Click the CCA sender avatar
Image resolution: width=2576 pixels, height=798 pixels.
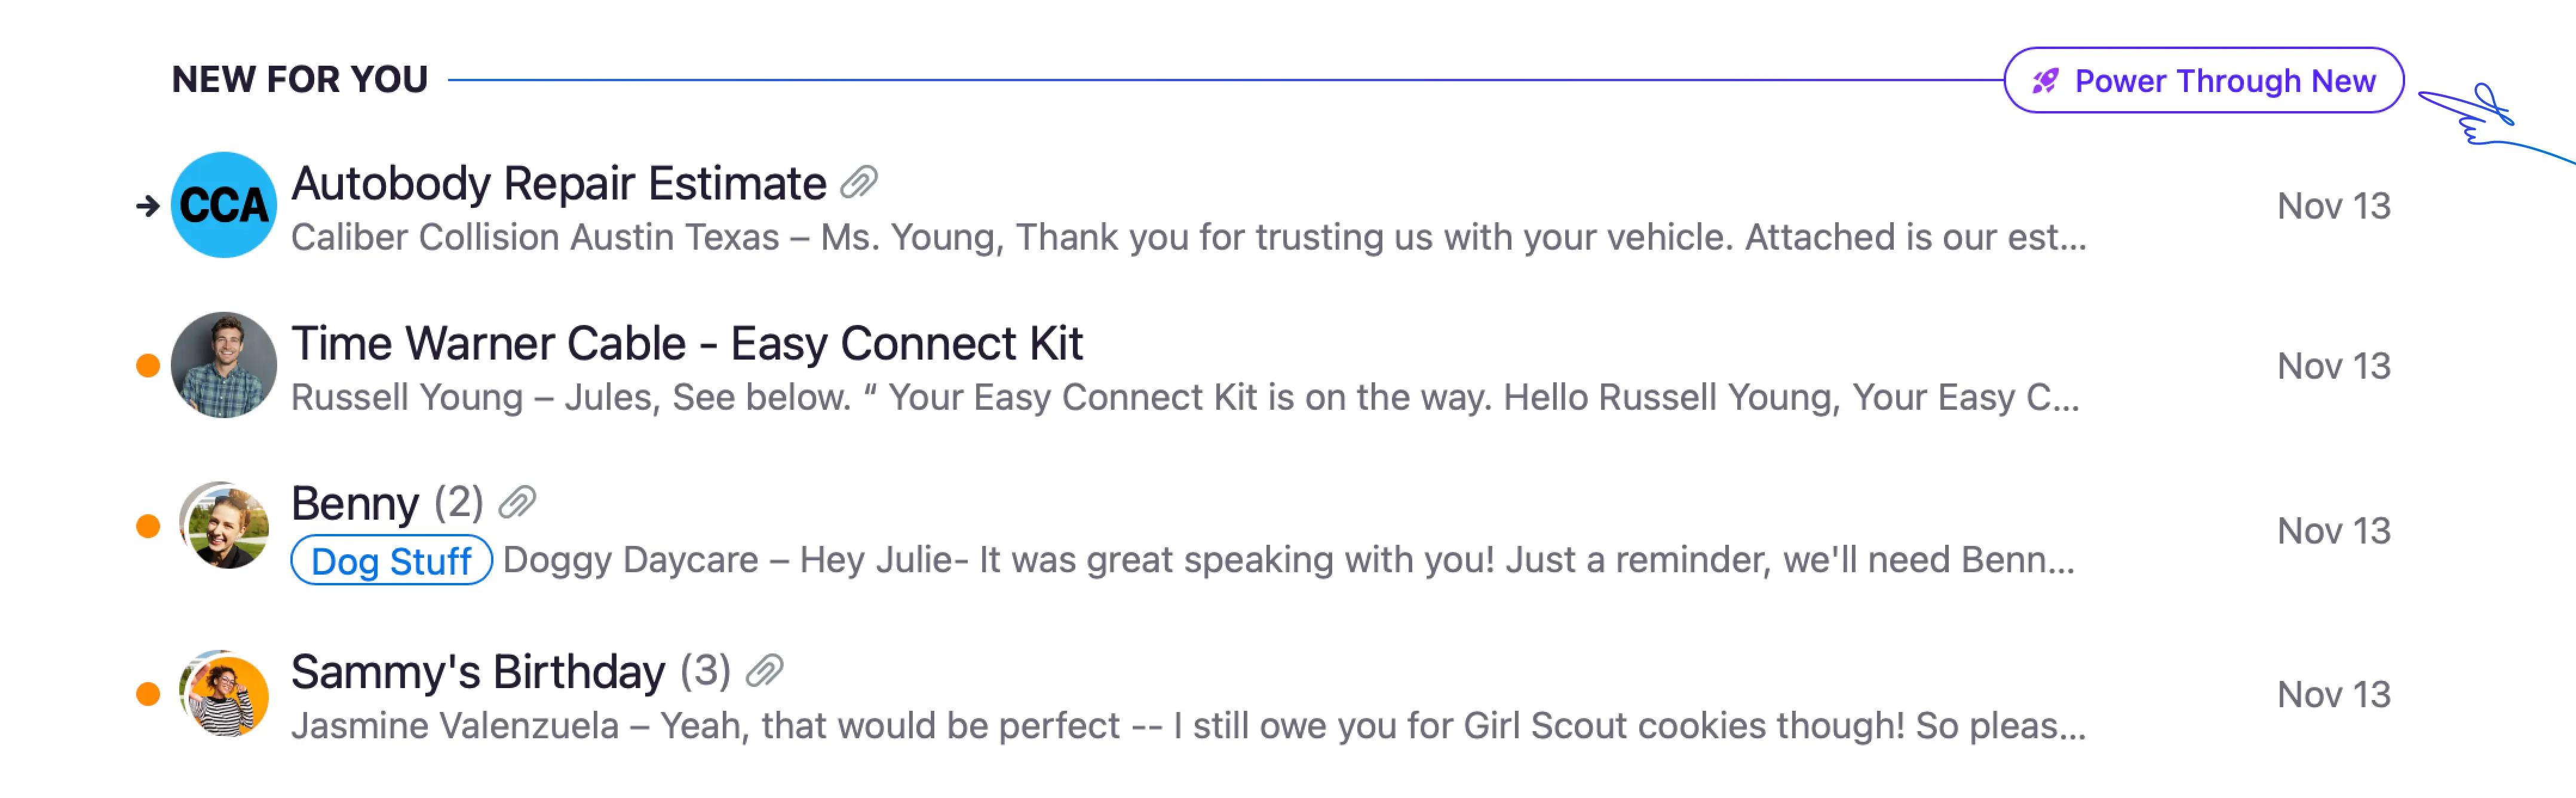pyautogui.click(x=224, y=205)
